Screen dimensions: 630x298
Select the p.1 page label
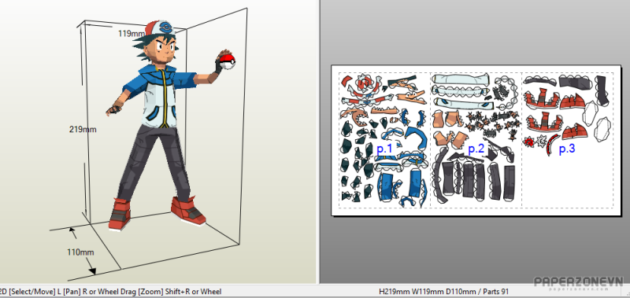(x=384, y=149)
